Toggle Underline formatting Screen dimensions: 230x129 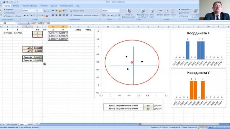click(31, 15)
